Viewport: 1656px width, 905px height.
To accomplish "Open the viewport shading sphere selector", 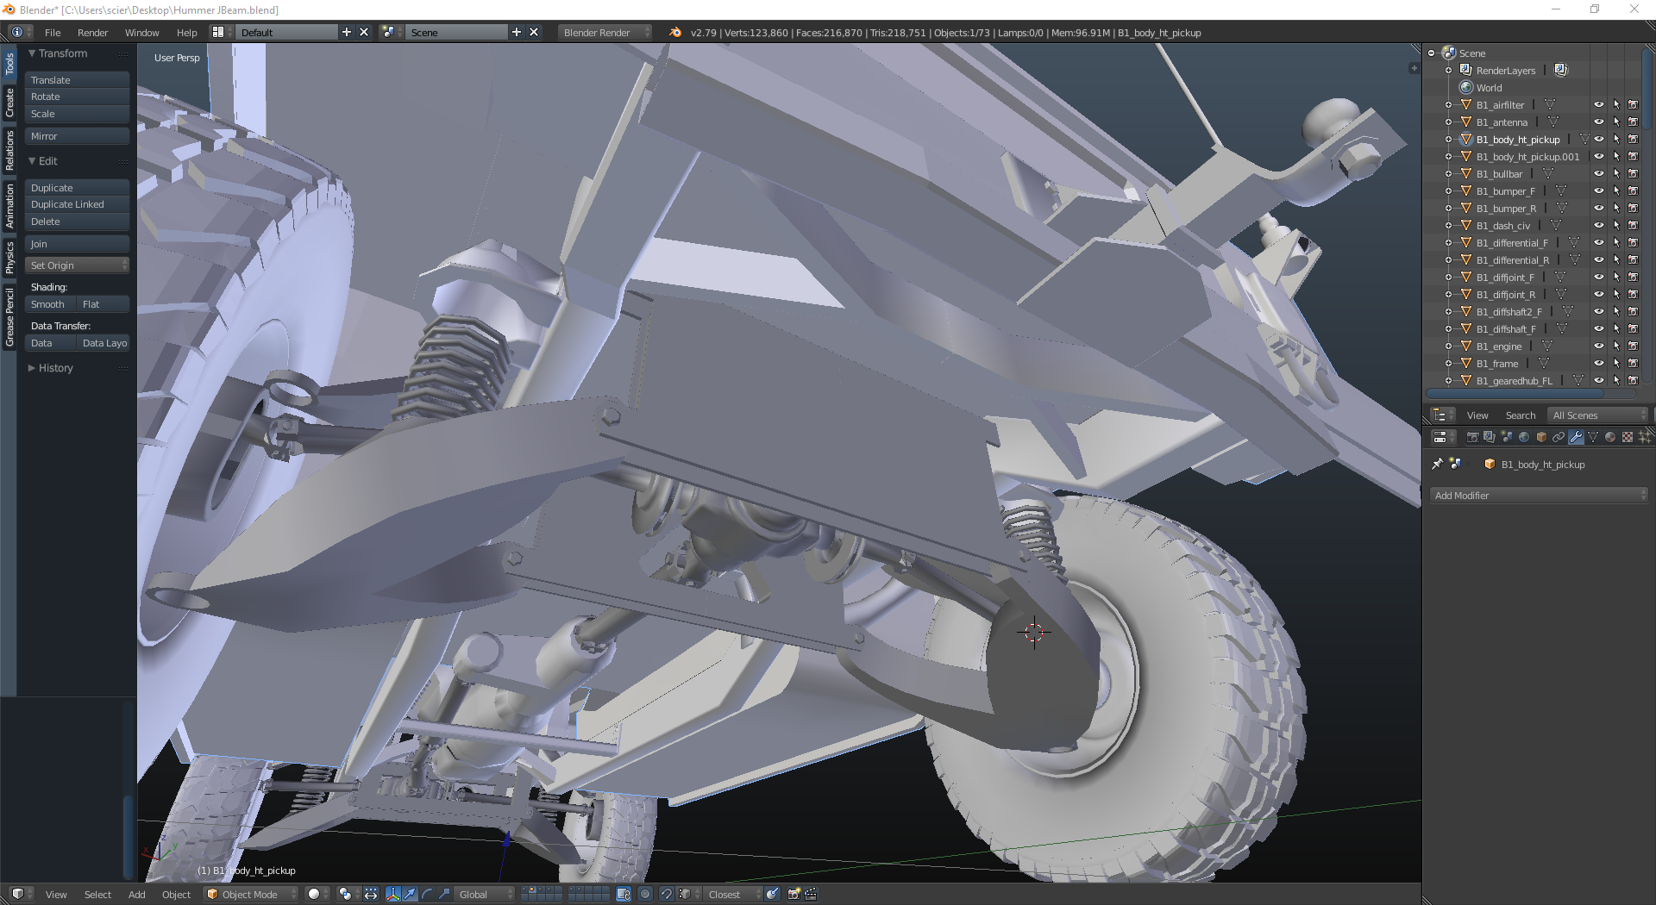I will click(317, 895).
